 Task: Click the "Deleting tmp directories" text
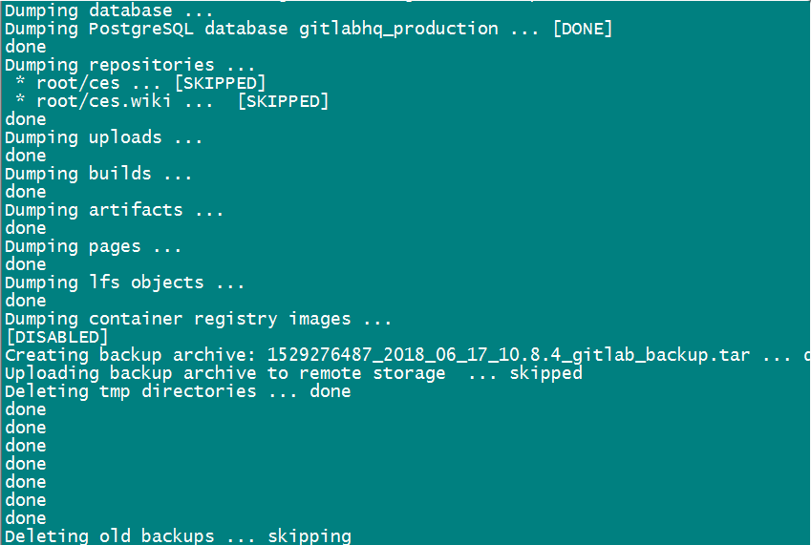130,391
